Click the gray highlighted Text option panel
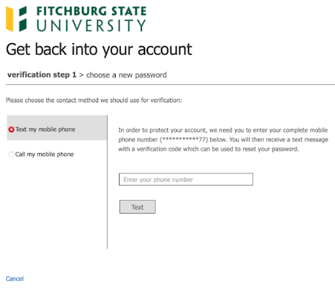The image size is (335, 302). tap(57, 128)
